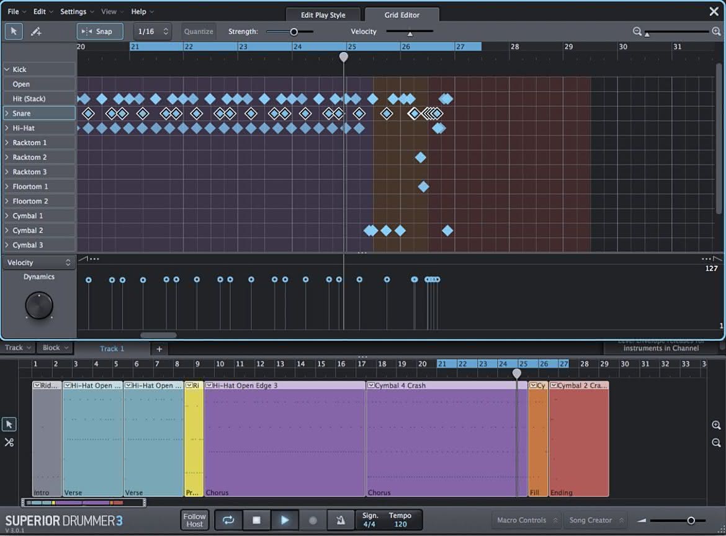Click the Sign. 4/4 time signature
The image size is (726, 536).
coord(370,520)
